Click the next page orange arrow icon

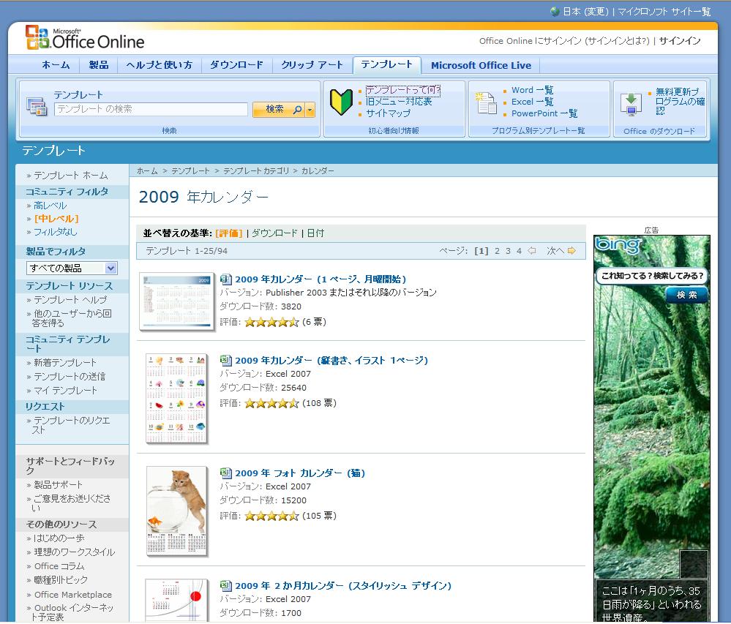pyautogui.click(x=571, y=251)
